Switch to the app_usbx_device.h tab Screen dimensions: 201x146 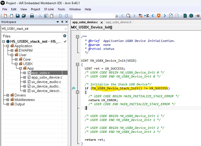[x=119, y=22]
